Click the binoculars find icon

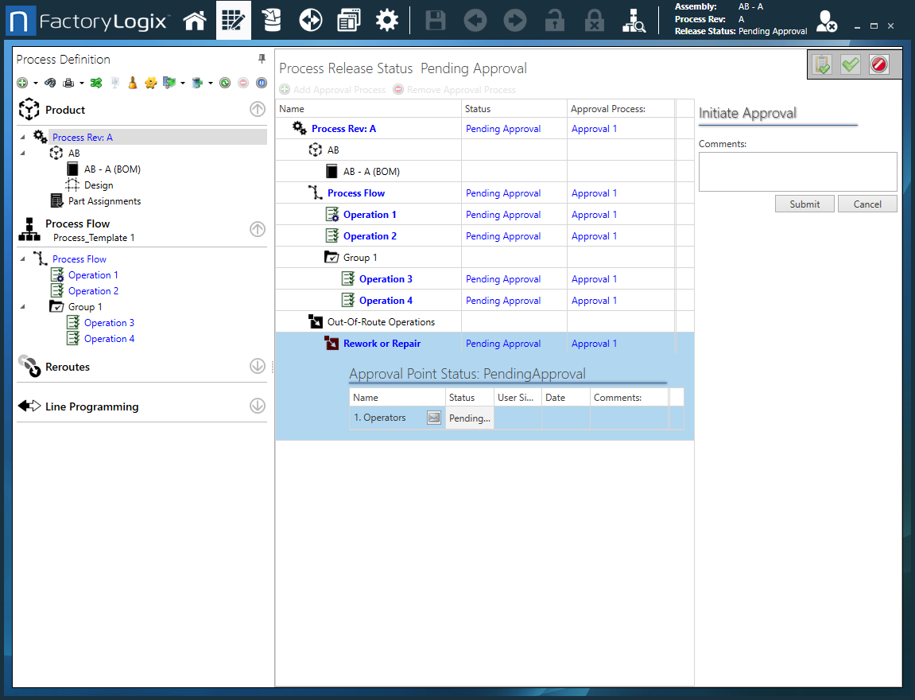pos(49,83)
